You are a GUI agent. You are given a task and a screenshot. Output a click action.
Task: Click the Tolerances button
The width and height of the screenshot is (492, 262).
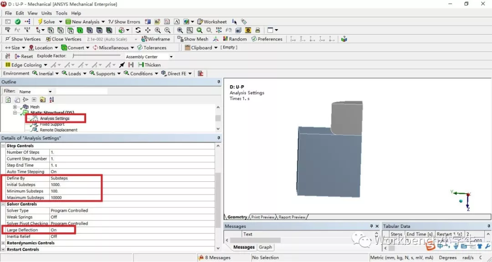click(x=152, y=48)
